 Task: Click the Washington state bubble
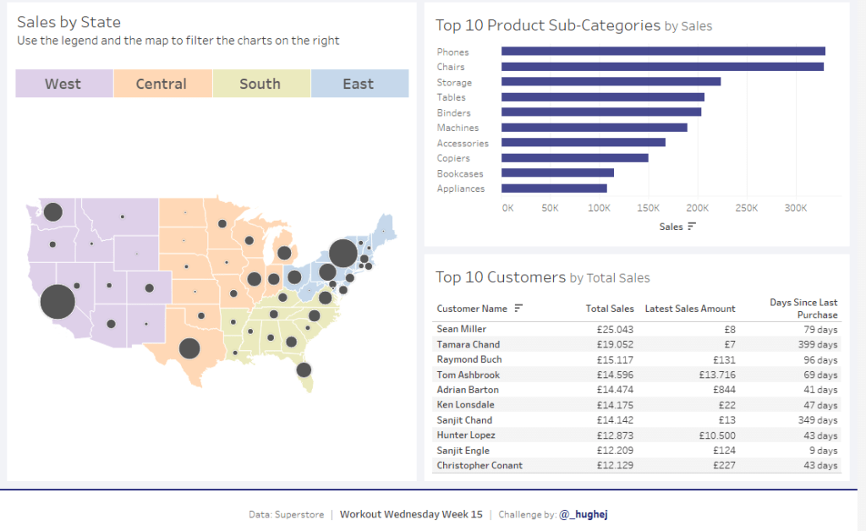point(53,212)
